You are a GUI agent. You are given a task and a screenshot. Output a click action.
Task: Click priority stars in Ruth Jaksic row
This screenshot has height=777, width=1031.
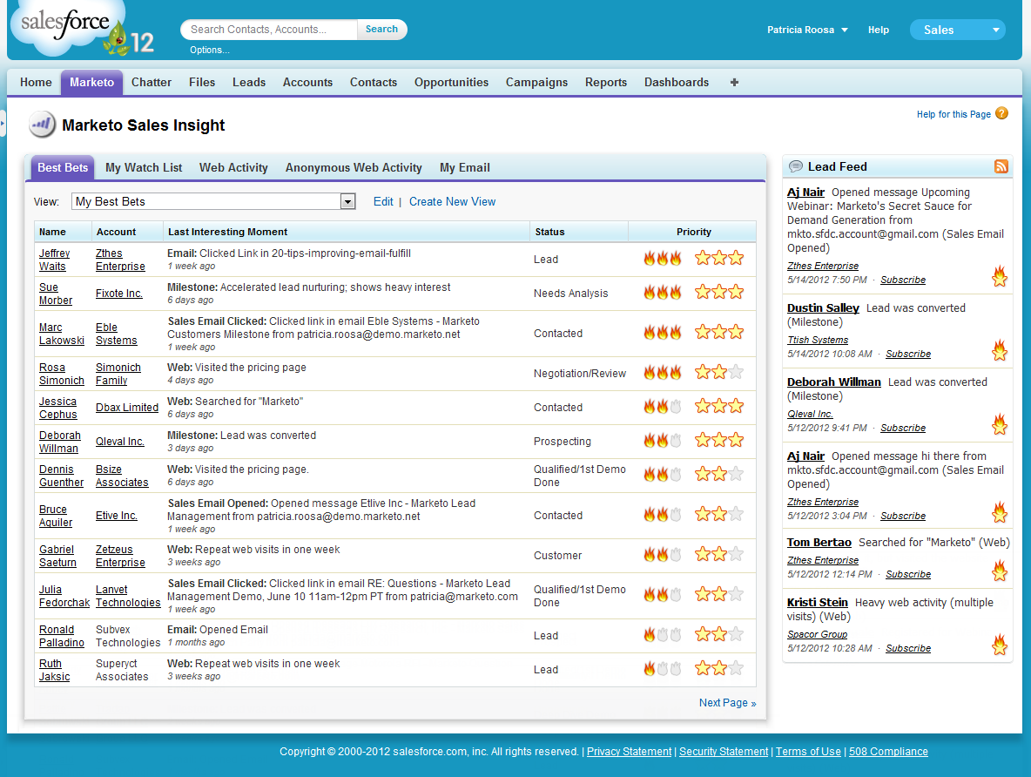[x=718, y=669]
